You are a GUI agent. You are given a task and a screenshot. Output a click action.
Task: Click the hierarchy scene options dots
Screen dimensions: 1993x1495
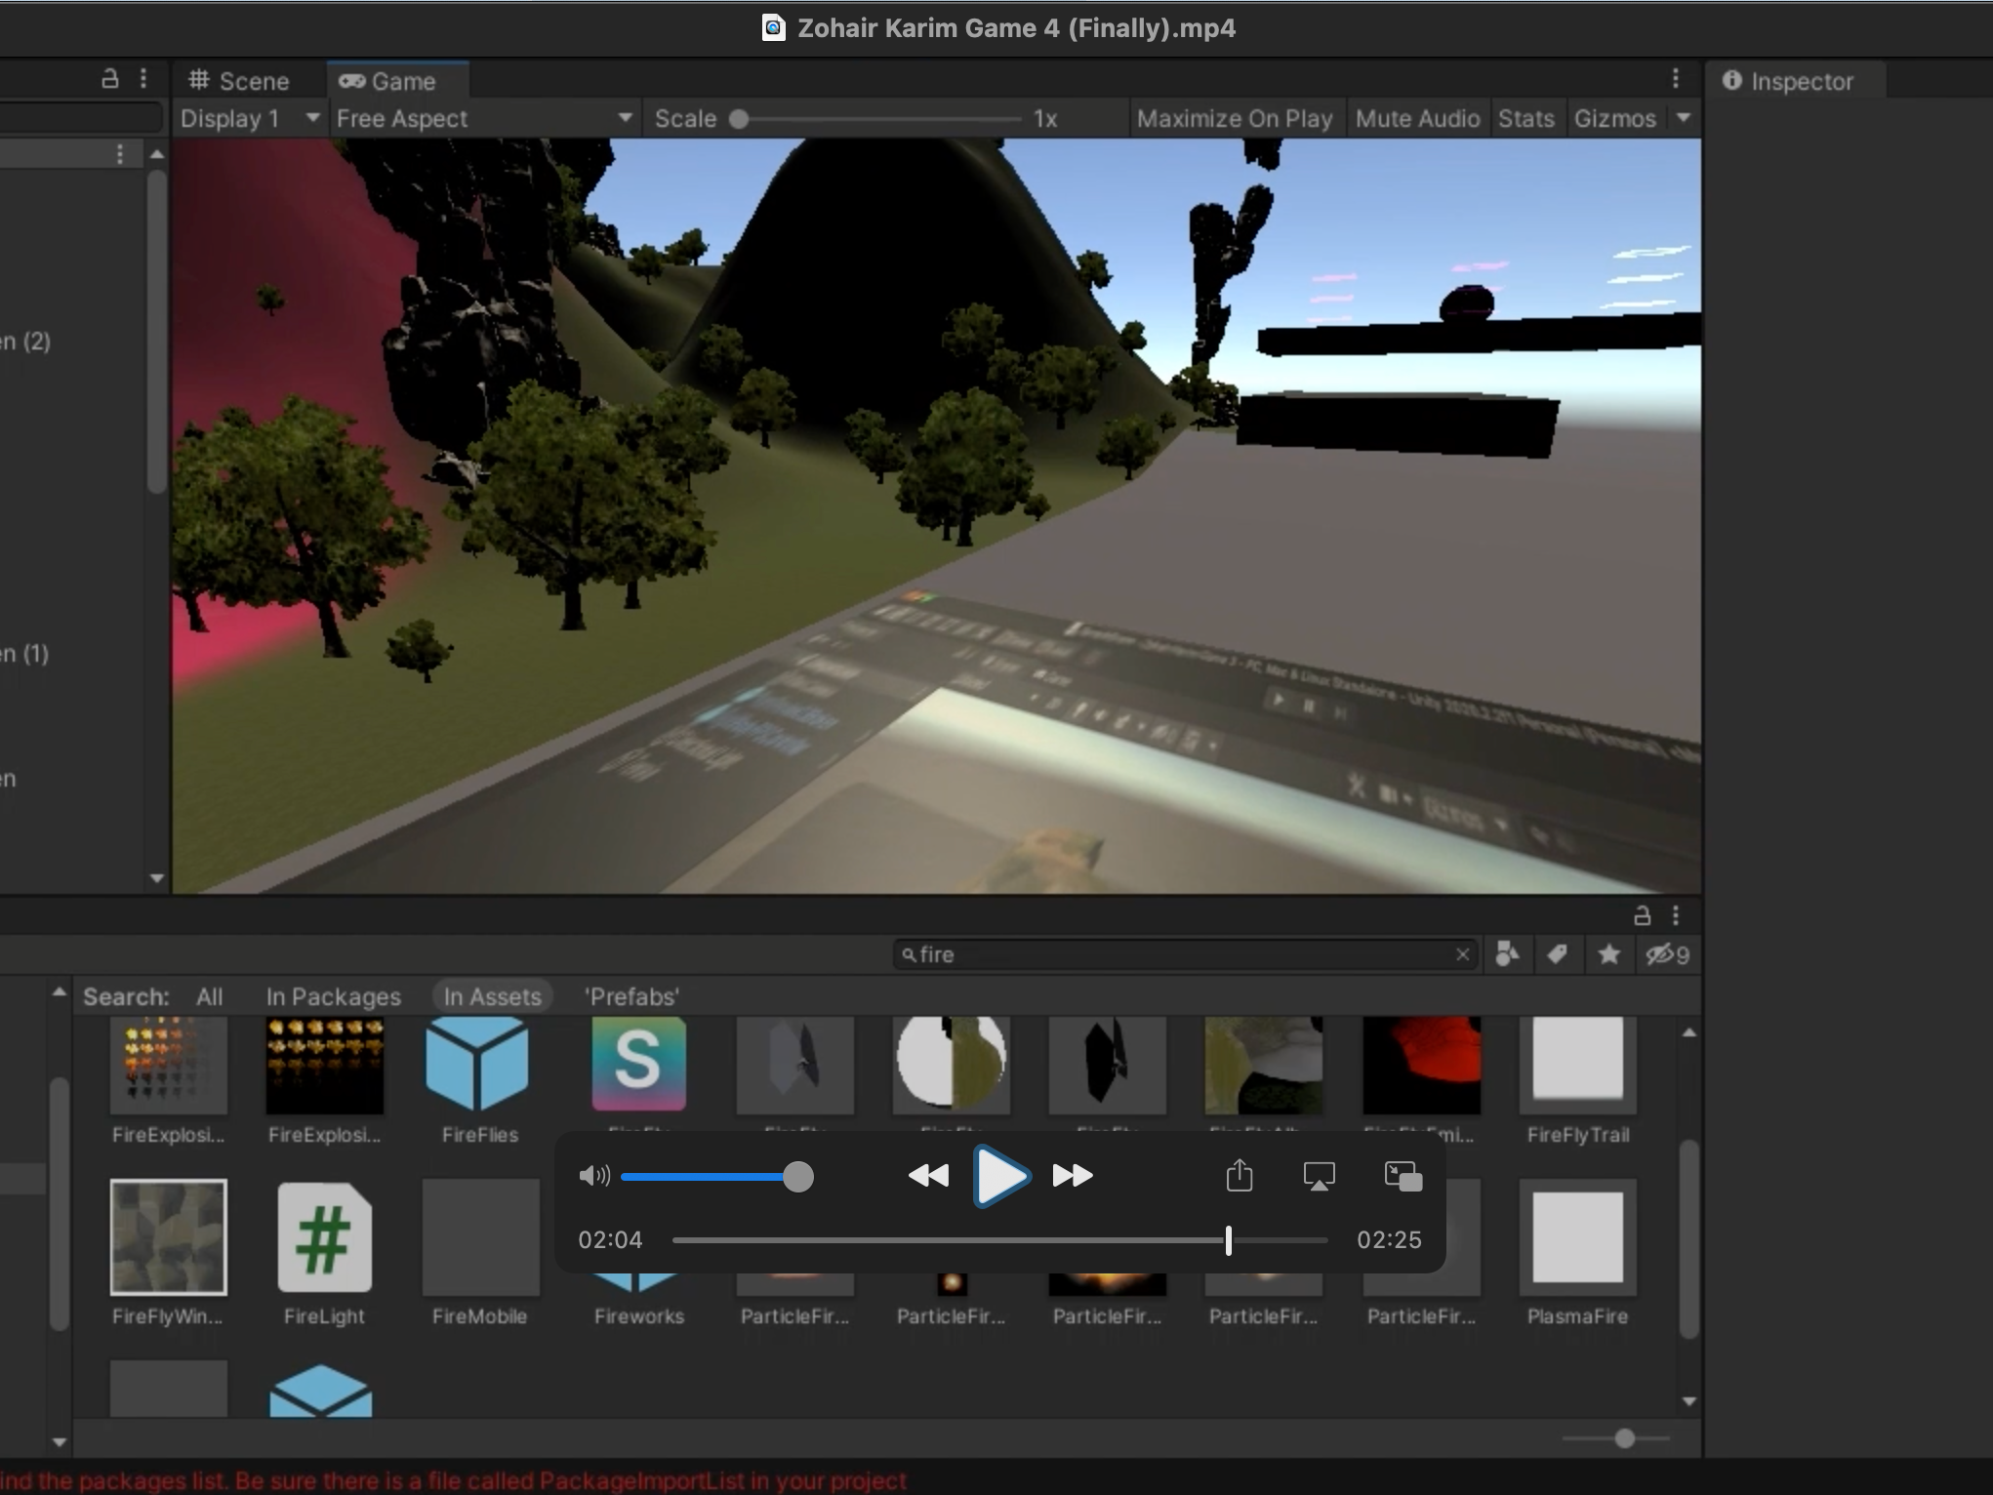(119, 154)
